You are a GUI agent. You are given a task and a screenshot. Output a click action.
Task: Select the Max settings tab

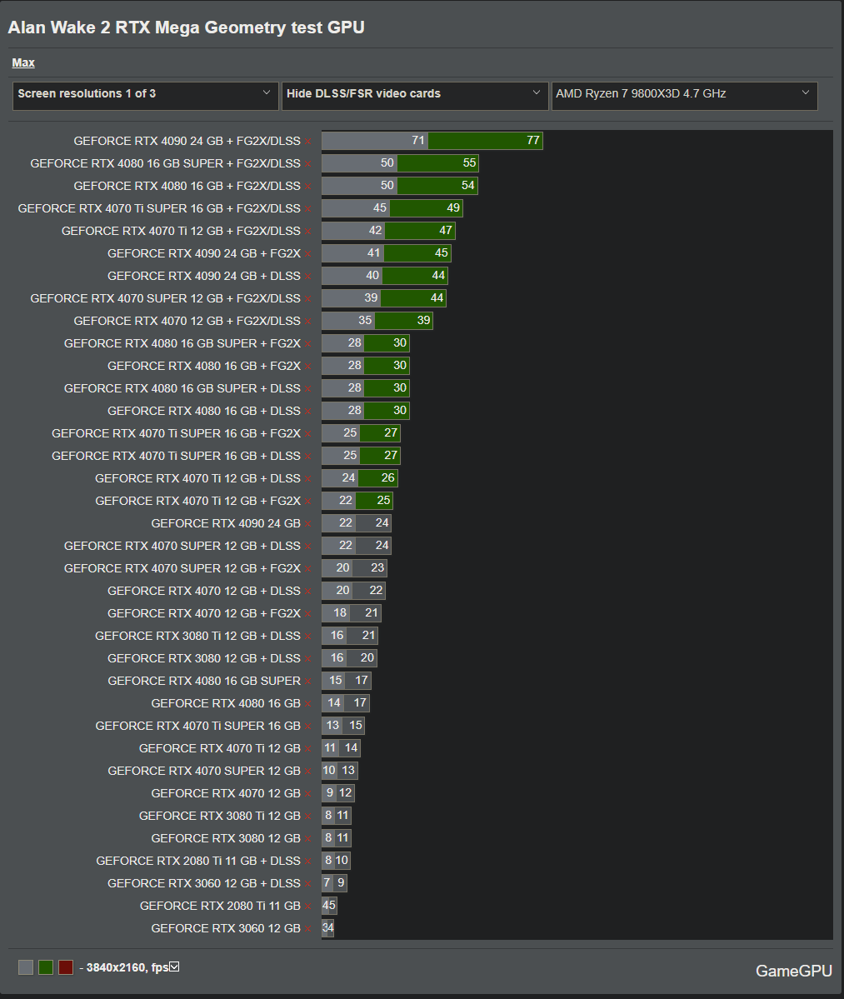coord(23,62)
